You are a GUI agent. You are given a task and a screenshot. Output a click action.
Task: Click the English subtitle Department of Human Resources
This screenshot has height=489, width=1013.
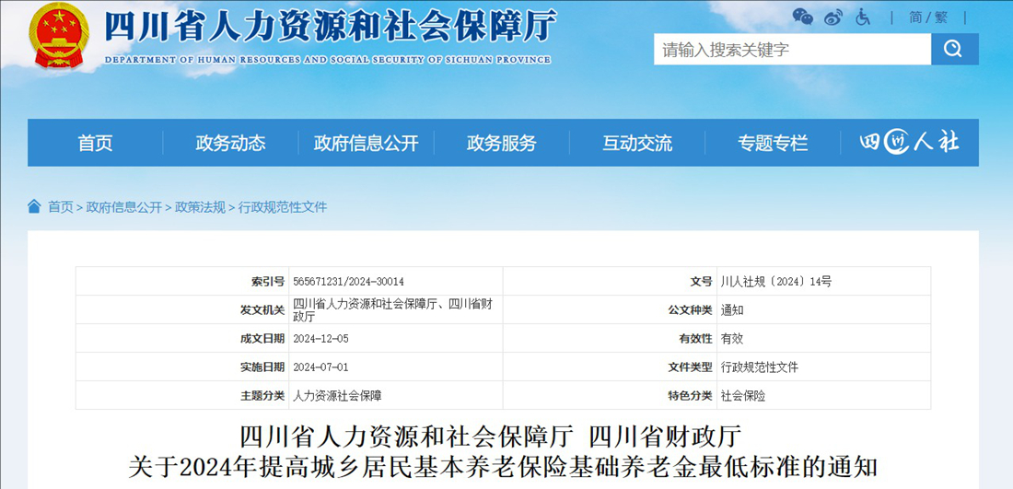click(327, 60)
